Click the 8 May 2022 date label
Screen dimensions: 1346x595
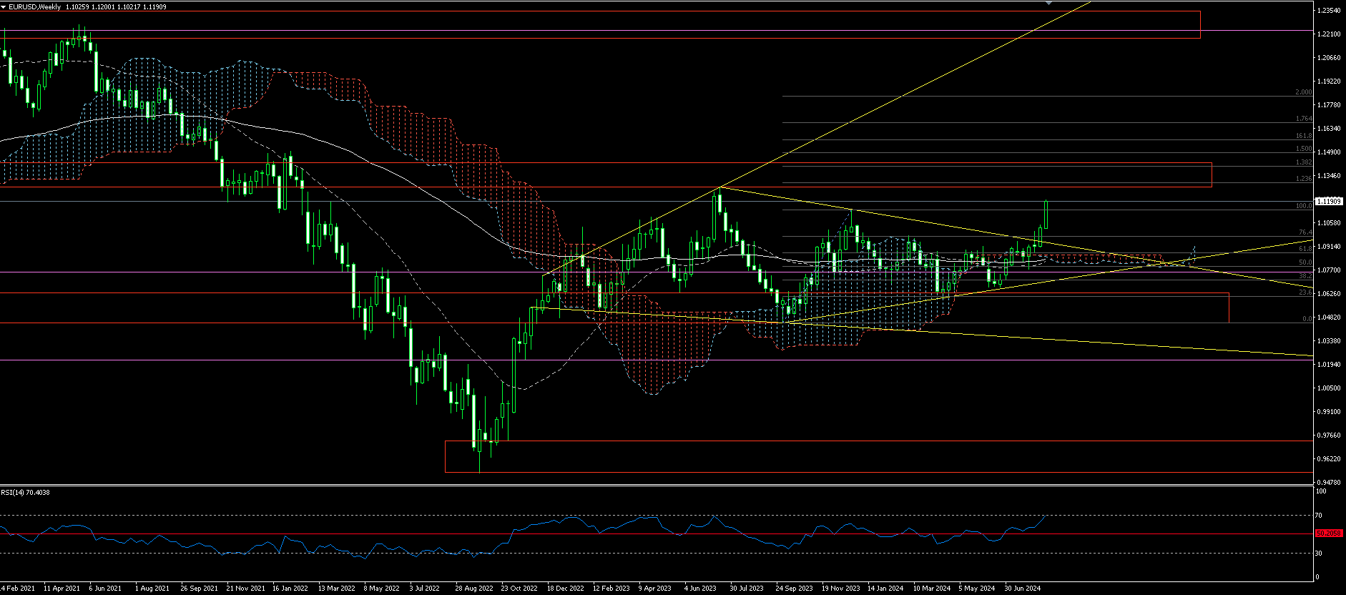(381, 589)
